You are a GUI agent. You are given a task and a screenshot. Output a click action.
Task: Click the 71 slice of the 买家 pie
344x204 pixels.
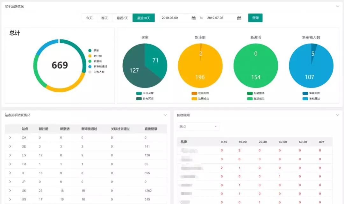155,60
